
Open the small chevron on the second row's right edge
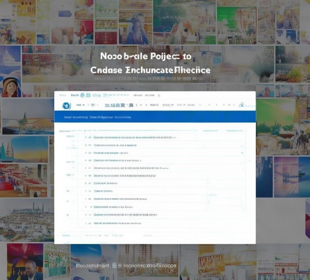click(242, 146)
